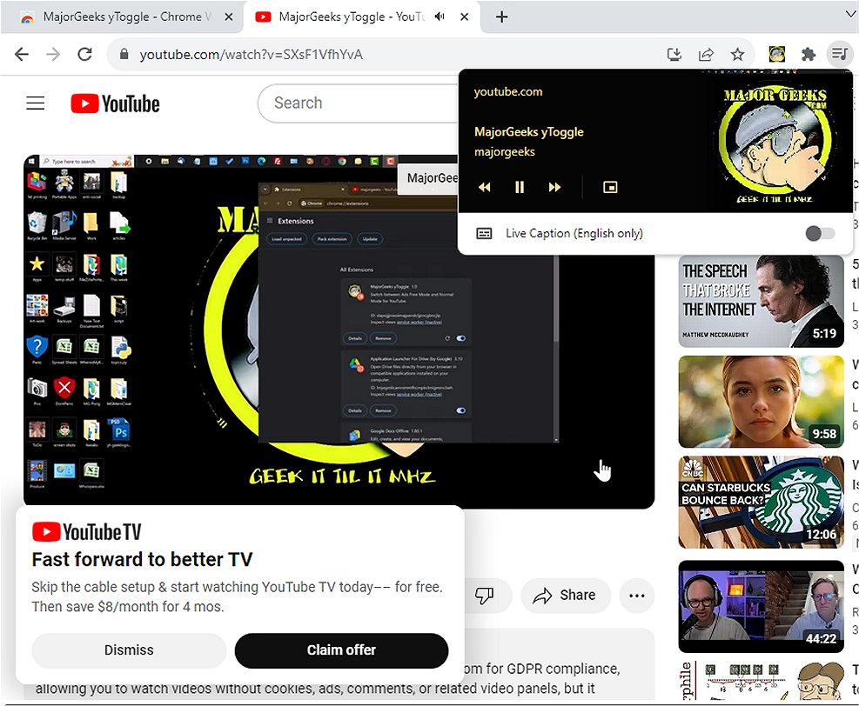859x706 pixels.
Task: Open the Chrome extensions puzzle menu
Action: pyautogui.click(x=808, y=54)
